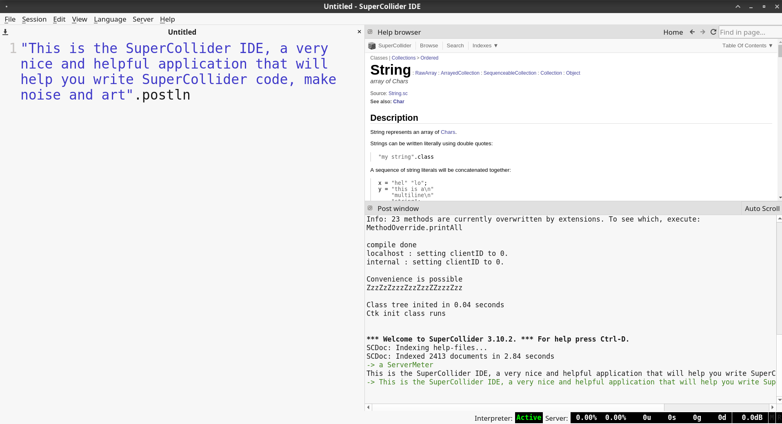
Task: Click the Post window dock undock icon
Action: pyautogui.click(x=370, y=208)
